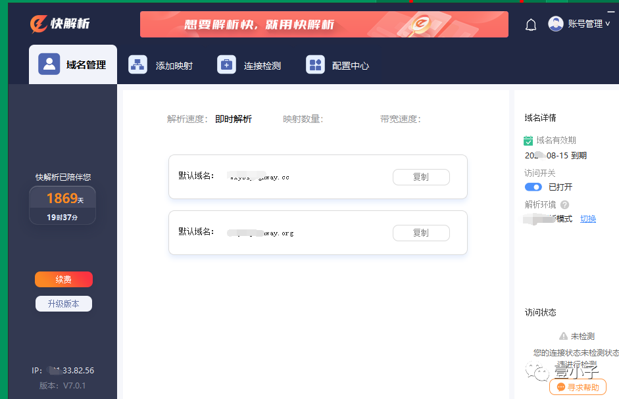The image size is (619, 399).
Task: Click the 连接检测 medical kit icon
Action: 226,64
